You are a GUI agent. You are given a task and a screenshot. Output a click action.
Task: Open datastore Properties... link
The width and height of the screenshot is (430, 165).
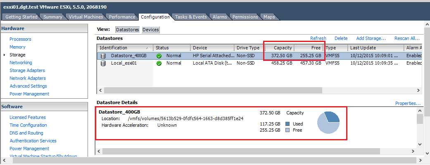click(408, 103)
